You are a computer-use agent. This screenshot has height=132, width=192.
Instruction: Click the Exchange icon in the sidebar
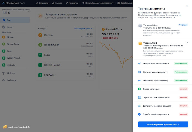point(4,80)
